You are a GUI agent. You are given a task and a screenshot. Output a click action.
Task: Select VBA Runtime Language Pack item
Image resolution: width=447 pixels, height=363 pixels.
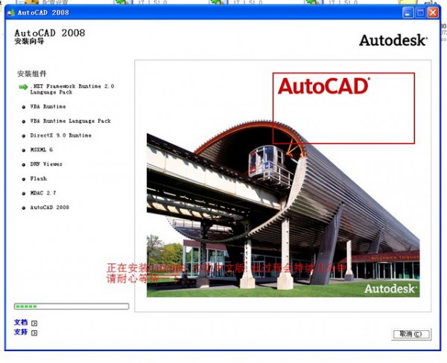pos(70,121)
